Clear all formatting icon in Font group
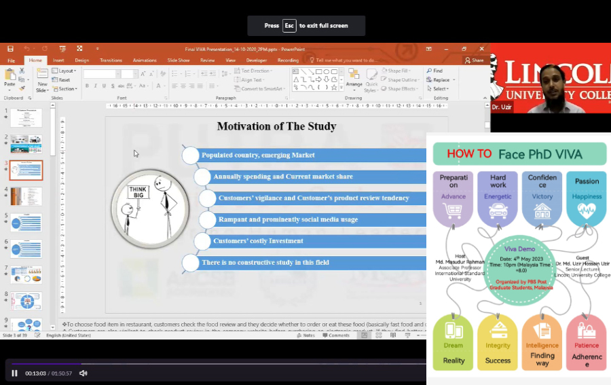Image resolution: width=611 pixels, height=385 pixels. (163, 73)
